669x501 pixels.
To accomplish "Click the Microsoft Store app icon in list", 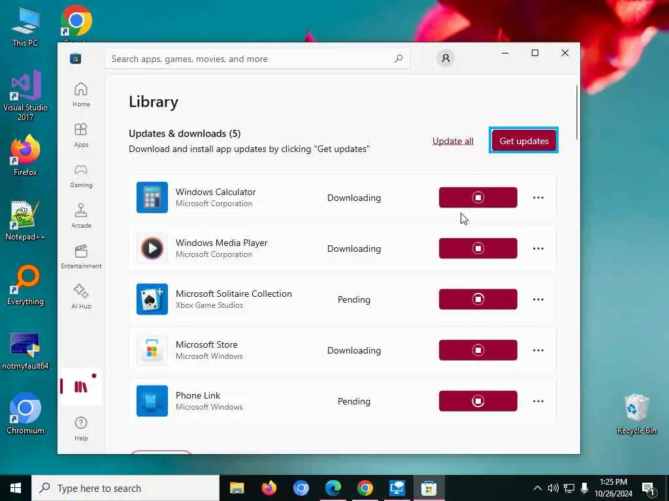I will [x=152, y=350].
